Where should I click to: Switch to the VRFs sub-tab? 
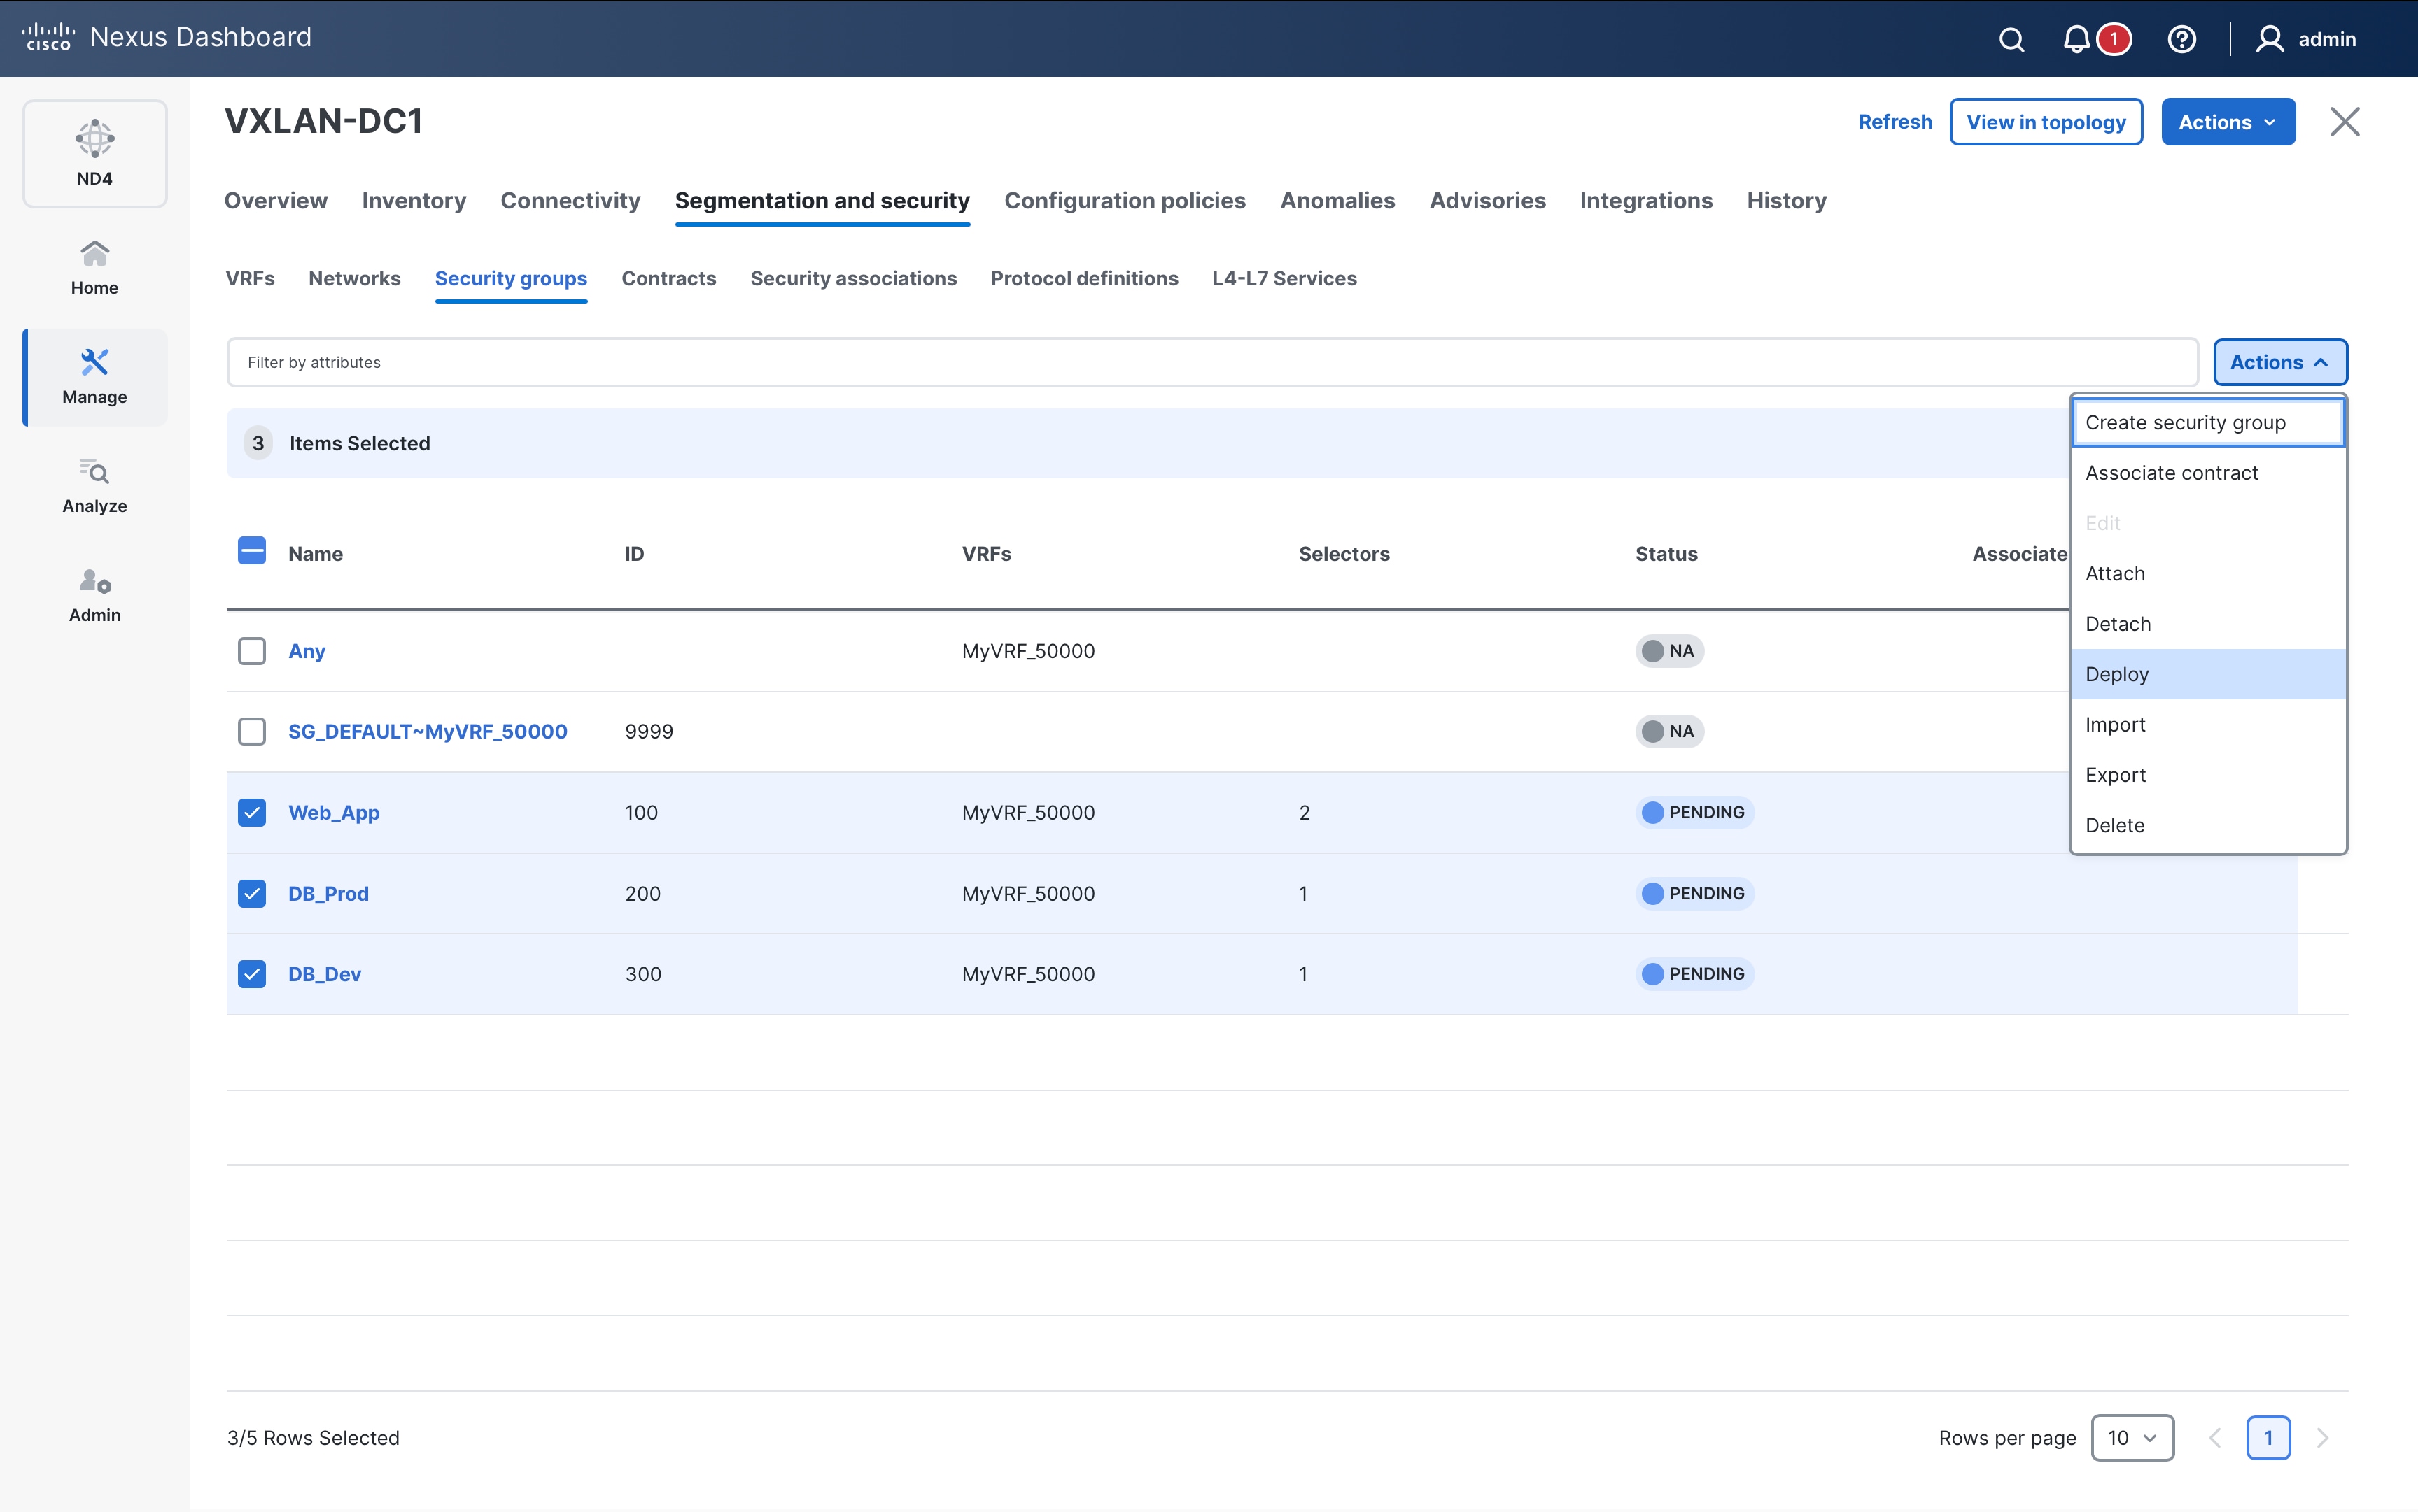(250, 278)
